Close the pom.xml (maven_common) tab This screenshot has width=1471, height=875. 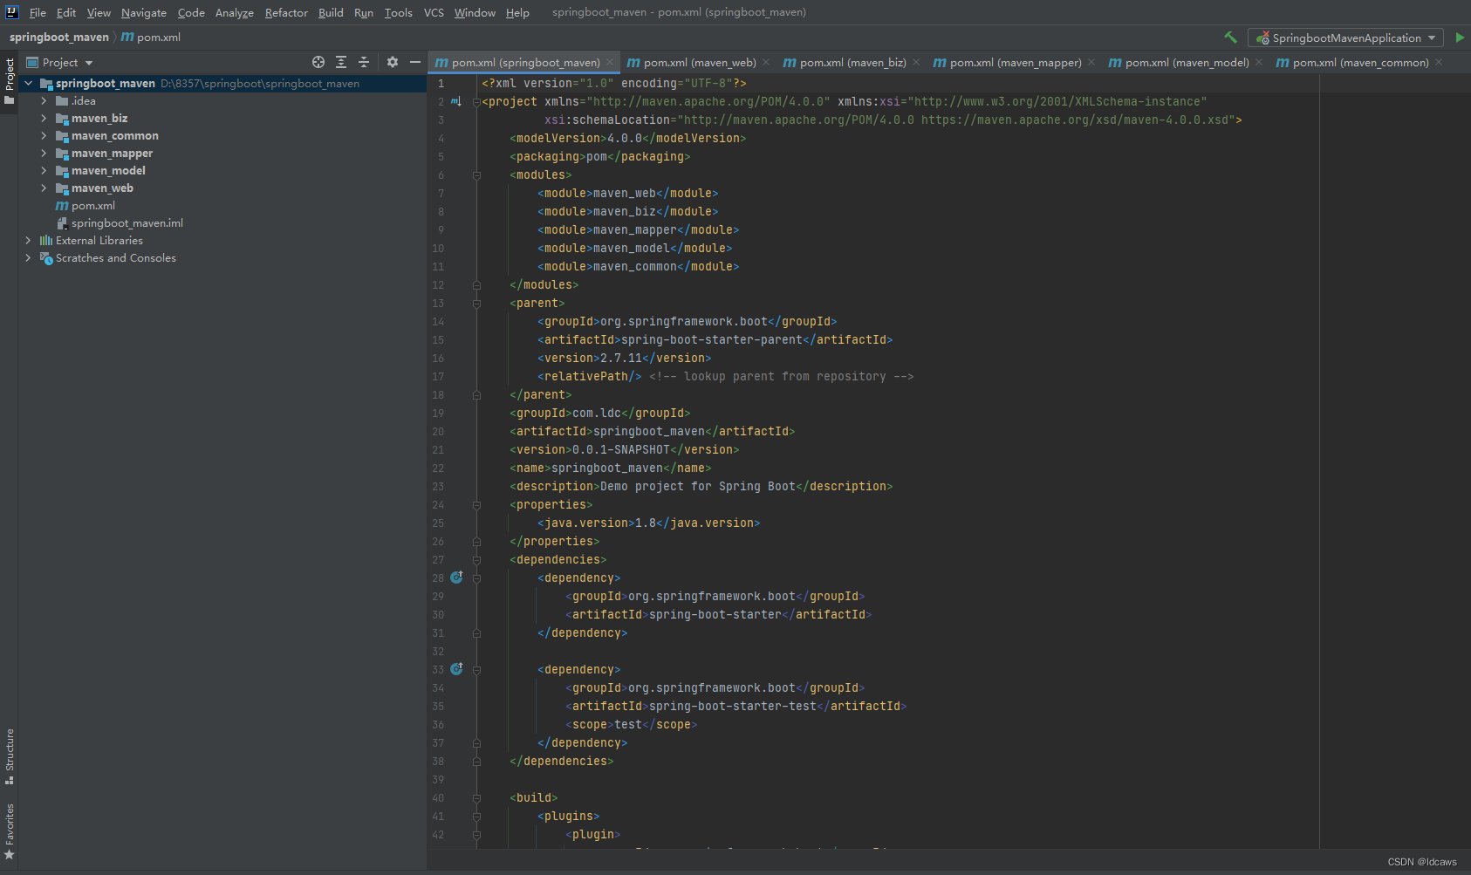[x=1439, y=63]
